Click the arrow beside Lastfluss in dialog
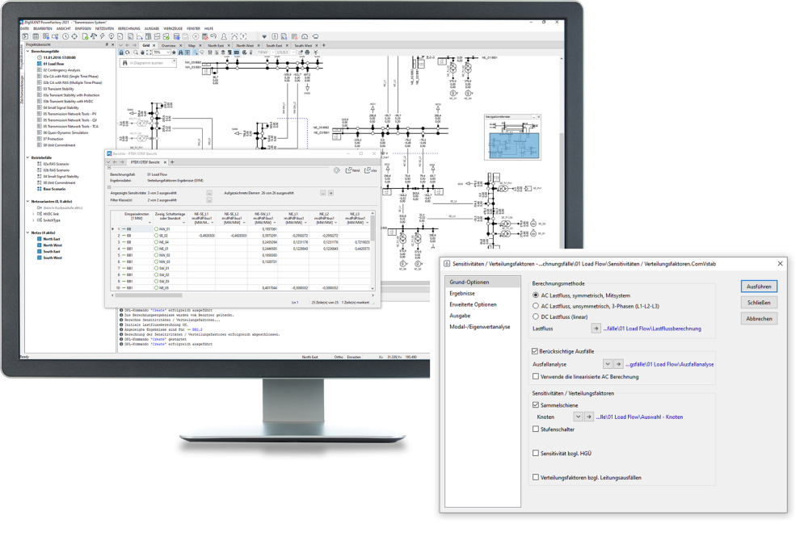The image size is (808, 536). [595, 328]
